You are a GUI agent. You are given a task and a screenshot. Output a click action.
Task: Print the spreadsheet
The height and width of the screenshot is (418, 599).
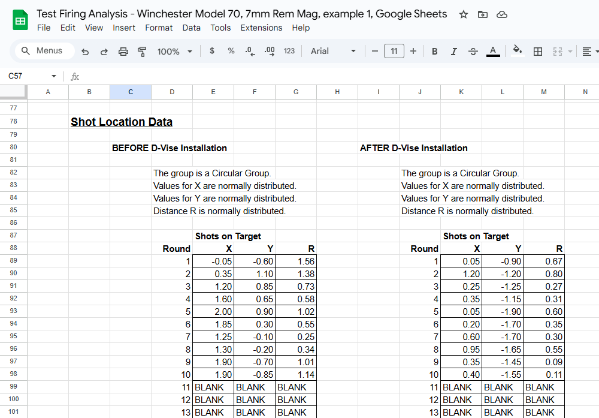tap(123, 51)
